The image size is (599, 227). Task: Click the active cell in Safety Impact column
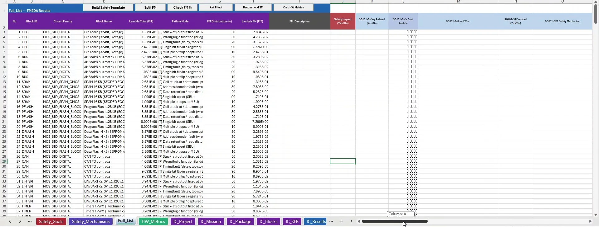pos(343,161)
